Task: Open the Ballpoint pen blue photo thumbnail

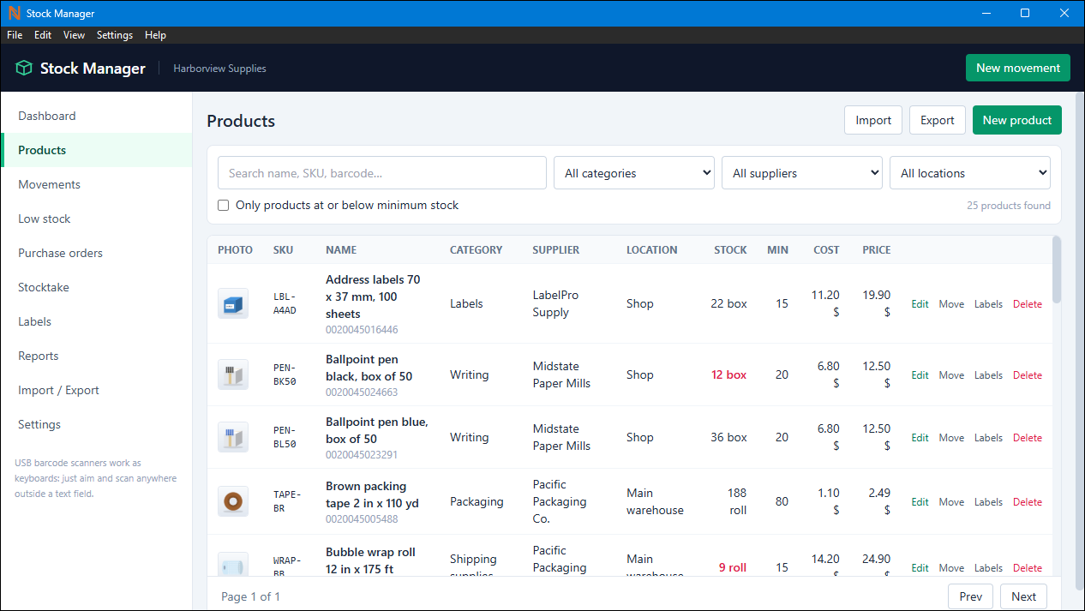Action: pos(233,438)
